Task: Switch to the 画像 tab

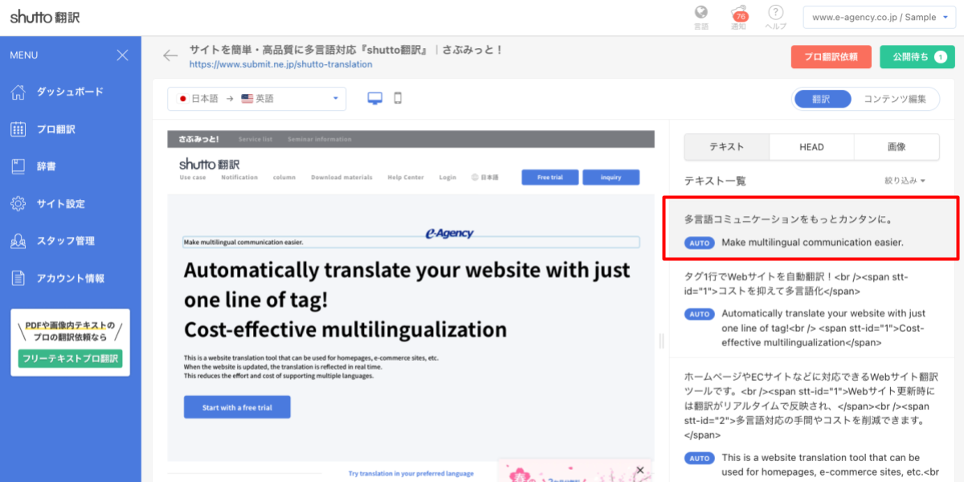Action: (897, 147)
